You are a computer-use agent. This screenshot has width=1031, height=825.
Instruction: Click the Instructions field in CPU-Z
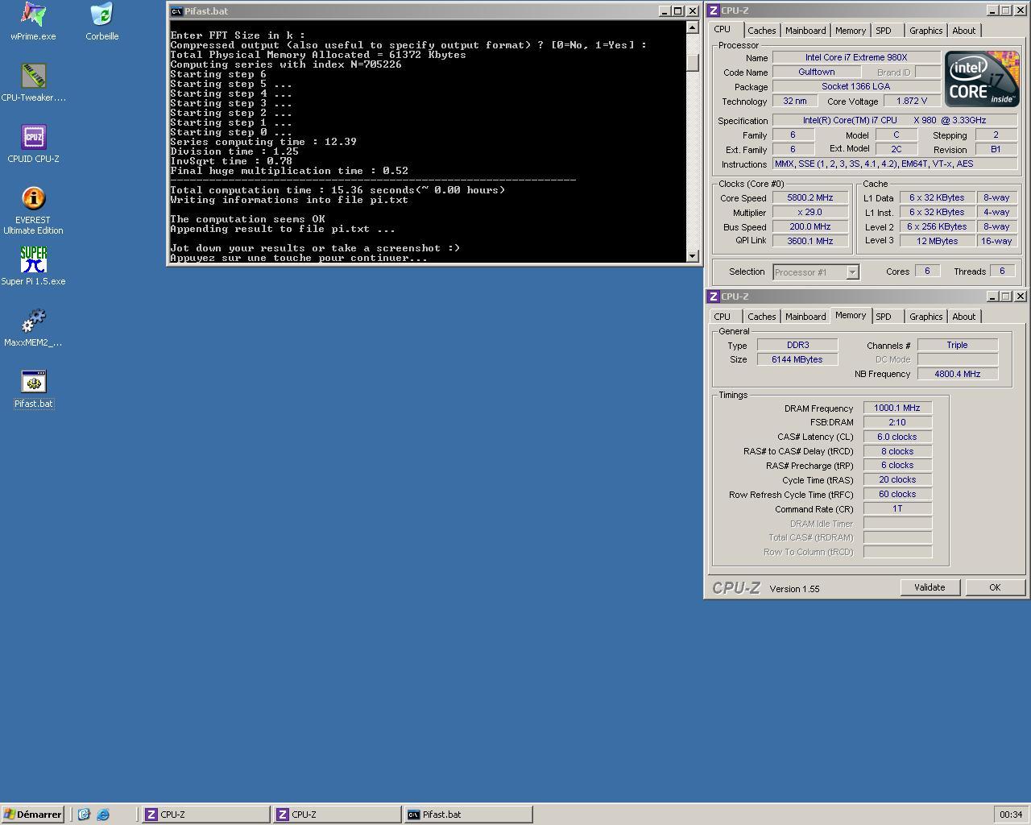pyautogui.click(x=895, y=164)
